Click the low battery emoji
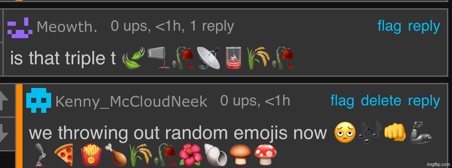Image resolution: width=452 pixels, height=168 pixels. [x=233, y=58]
